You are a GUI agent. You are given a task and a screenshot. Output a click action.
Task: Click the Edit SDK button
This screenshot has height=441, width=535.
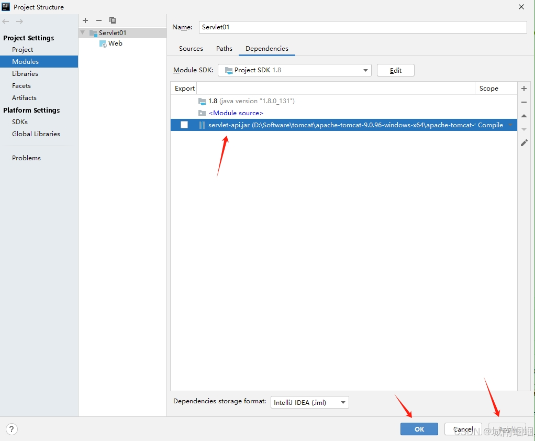(395, 70)
